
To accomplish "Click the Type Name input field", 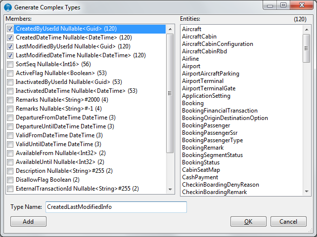I will click(x=116, y=207).
